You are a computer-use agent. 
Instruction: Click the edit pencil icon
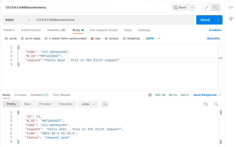pos(206,7)
